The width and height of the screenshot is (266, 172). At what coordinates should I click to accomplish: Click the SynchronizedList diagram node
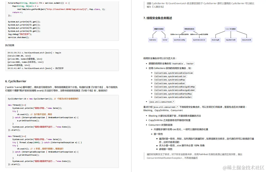click(x=199, y=40)
